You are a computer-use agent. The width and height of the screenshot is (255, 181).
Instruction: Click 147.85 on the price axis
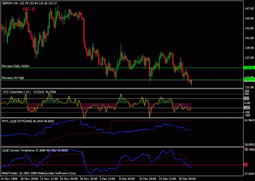pos(249,9)
